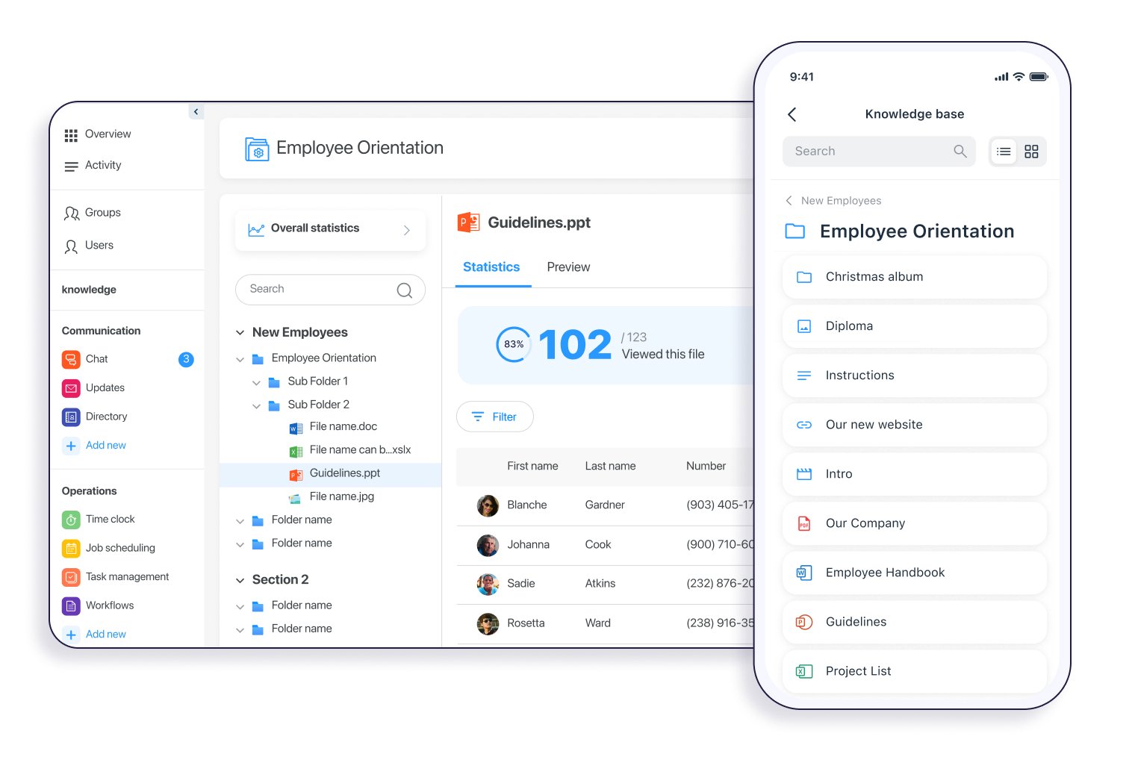Collapse the New Employees section
Screen dimensions: 1135x757
(240, 333)
